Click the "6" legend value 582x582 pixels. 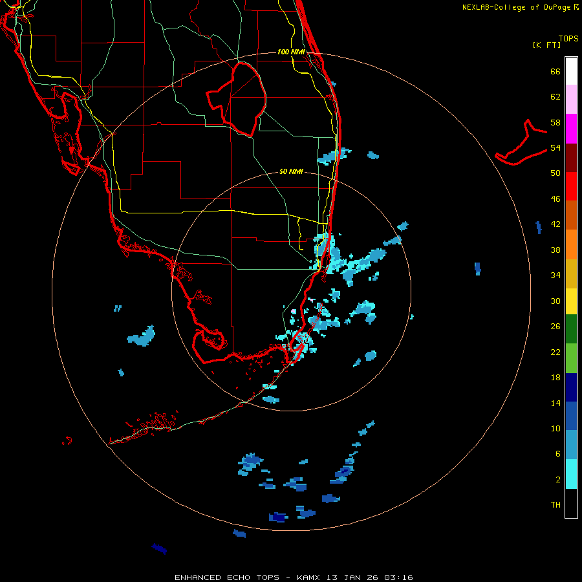click(x=558, y=454)
